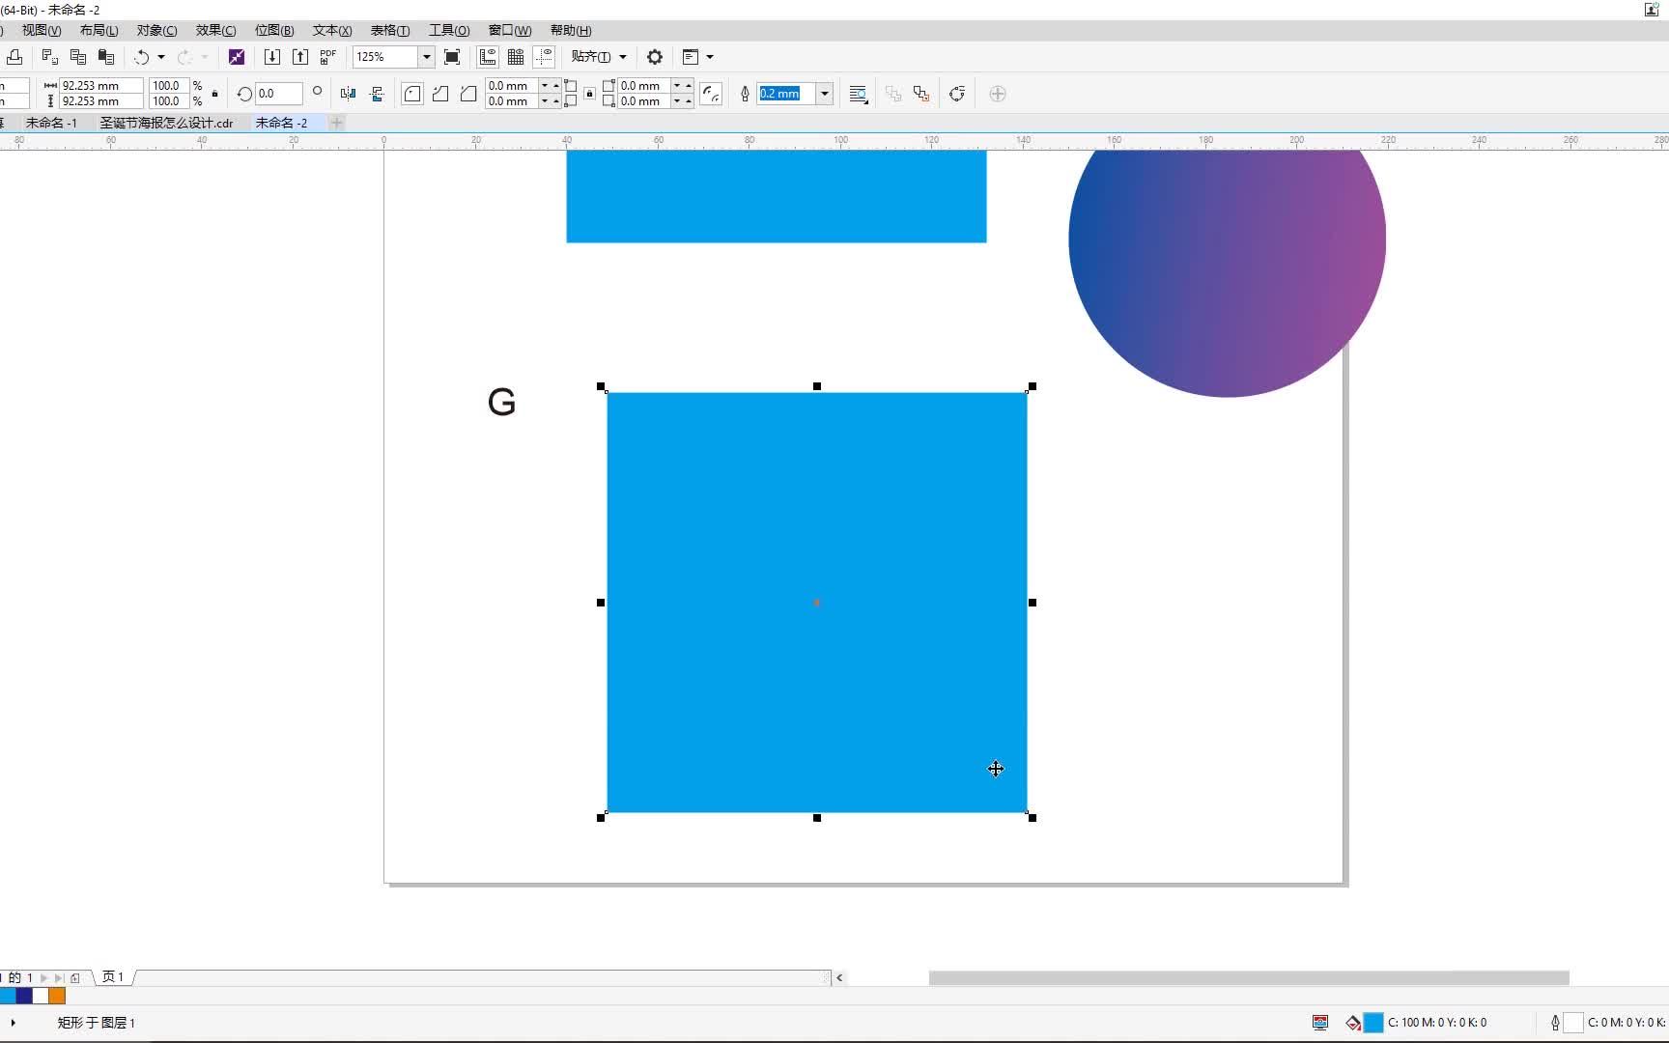Click the fill bucket icon in status bar

[1353, 1023]
